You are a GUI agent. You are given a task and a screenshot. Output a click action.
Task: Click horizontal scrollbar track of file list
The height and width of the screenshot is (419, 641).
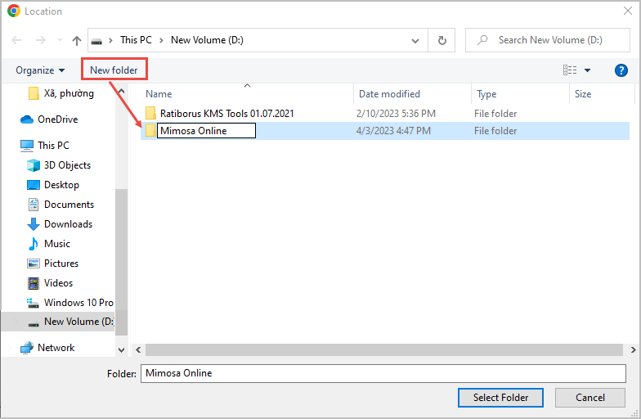click(384, 350)
